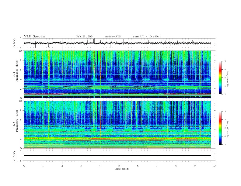Click the time axis tick label "3"
The height and width of the screenshot is (186, 241).
coord(81,166)
